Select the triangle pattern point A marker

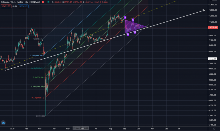click(x=125, y=17)
